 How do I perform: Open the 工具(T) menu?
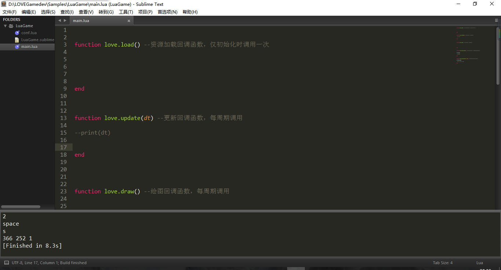pyautogui.click(x=126, y=12)
